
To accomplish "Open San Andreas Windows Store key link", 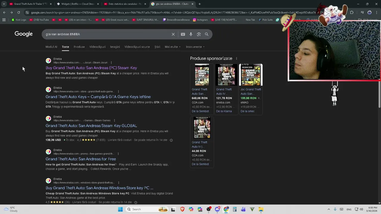I will pyautogui.click(x=99, y=188).
